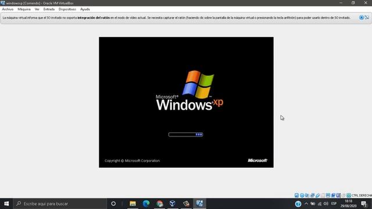The width and height of the screenshot is (372, 209).
Task: Click the blue help question mark tray icon
Action: tap(298, 204)
